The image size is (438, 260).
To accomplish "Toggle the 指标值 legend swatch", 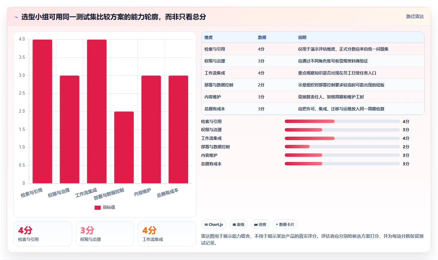I will click(98, 207).
